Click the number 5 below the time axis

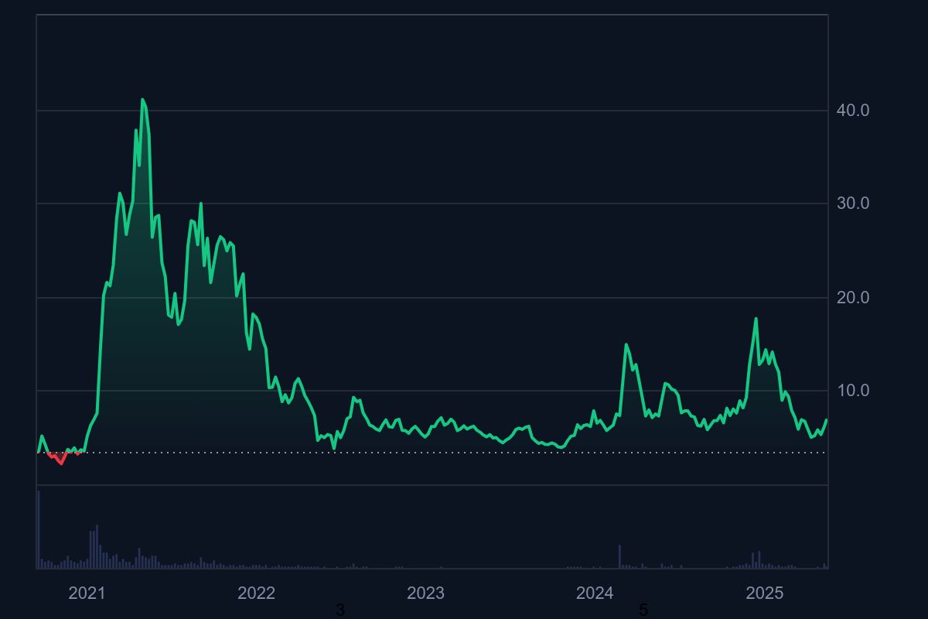coord(643,610)
